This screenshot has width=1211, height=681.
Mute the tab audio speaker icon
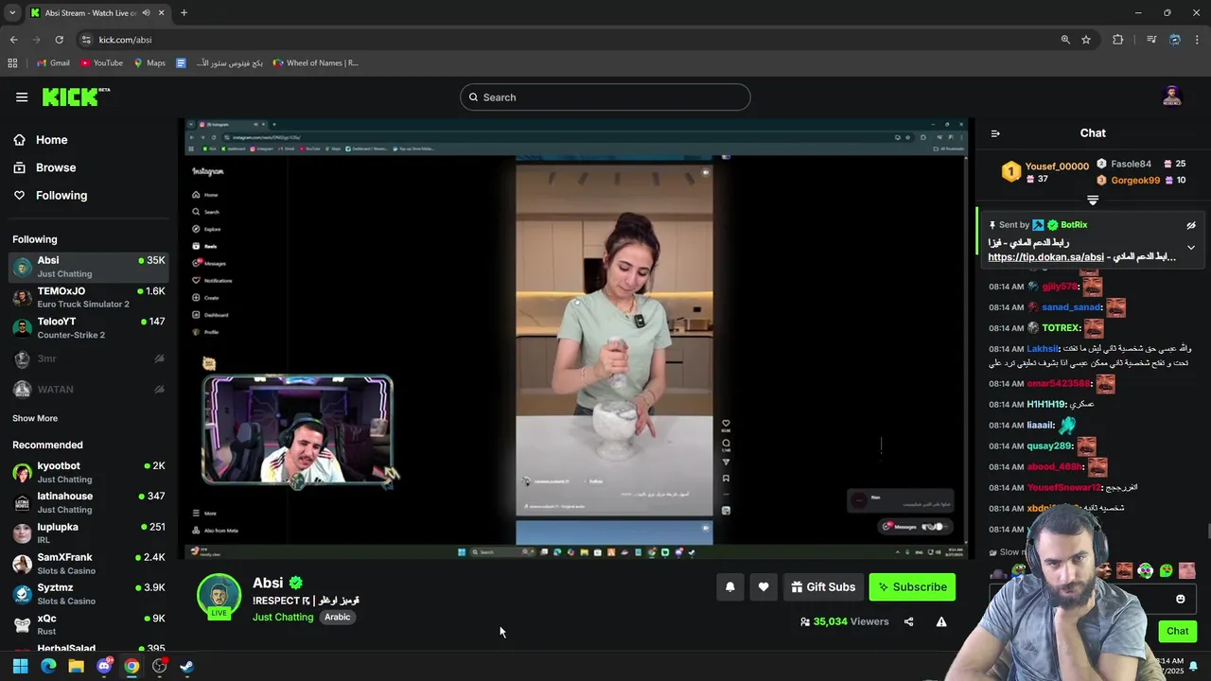click(146, 13)
